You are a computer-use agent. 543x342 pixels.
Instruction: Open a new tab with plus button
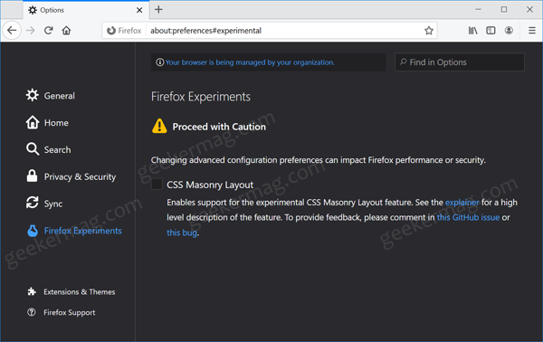(x=158, y=9)
